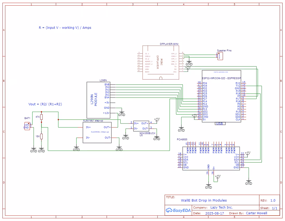Select the 'Vout = (R2/ (R1+R2)' note
The image size is (285, 221).
coord(45,104)
